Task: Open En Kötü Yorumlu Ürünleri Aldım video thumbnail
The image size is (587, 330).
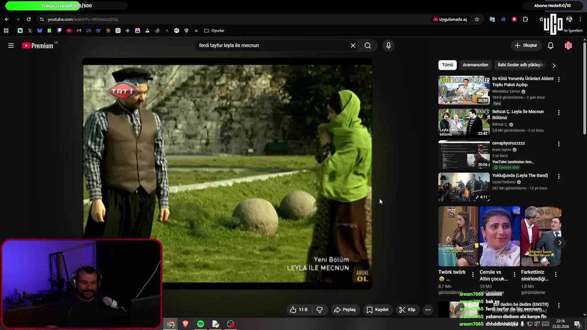Action: (464, 90)
